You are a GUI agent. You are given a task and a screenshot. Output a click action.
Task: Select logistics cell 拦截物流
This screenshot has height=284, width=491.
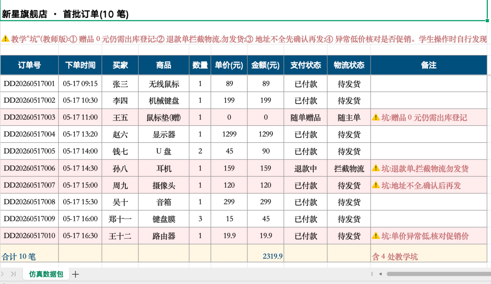pos(349,168)
